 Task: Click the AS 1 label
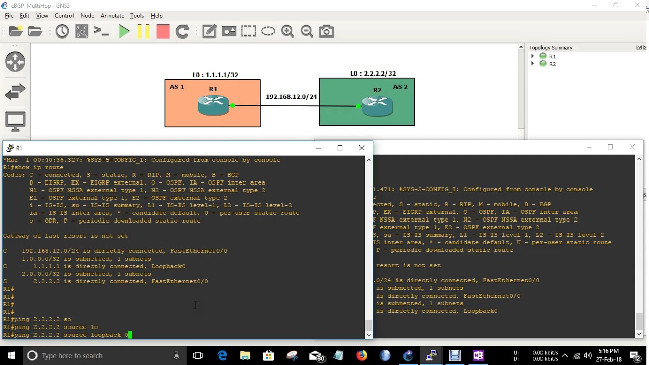pyautogui.click(x=177, y=87)
